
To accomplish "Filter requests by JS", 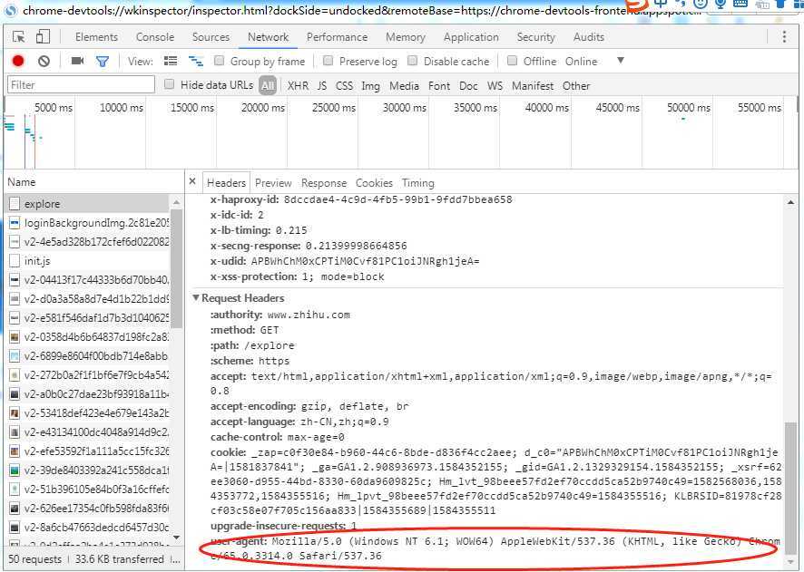I will click(x=322, y=85).
